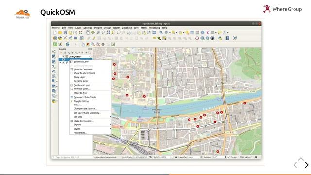Toggle visibility checkbox of highlighted layer

tap(64, 59)
